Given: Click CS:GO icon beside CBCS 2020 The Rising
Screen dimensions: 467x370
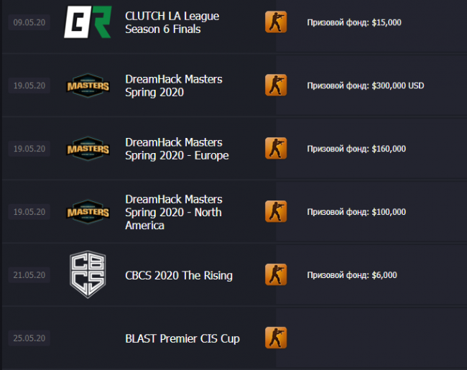Looking at the screenshot, I should pyautogui.click(x=275, y=274).
